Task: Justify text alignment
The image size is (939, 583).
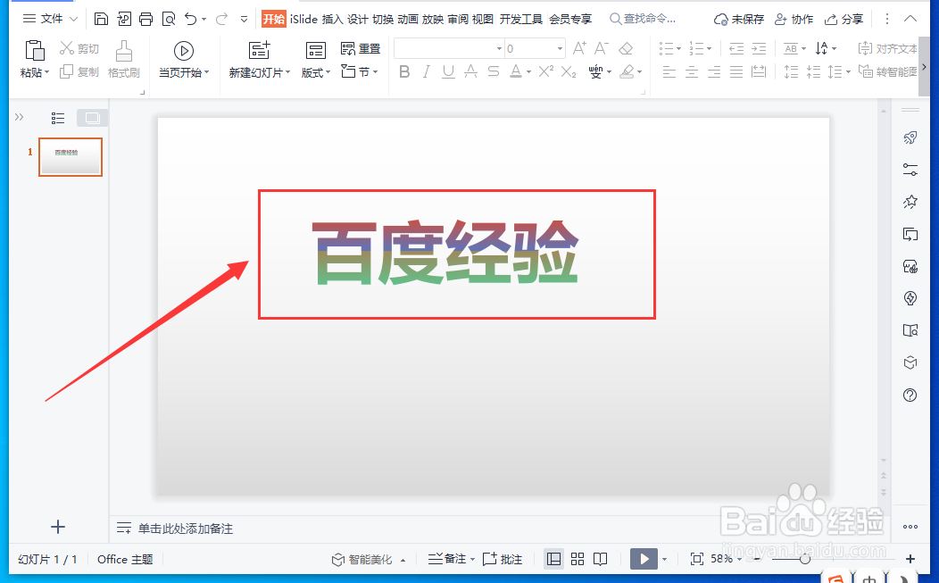Action: (x=736, y=72)
